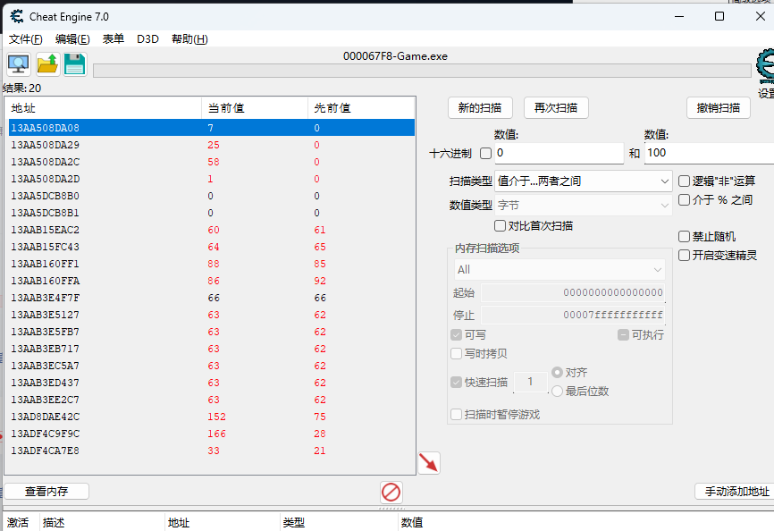Screen dimensions: 774x531
Task: Click the scan progress bar
Action: pyautogui.click(x=422, y=71)
